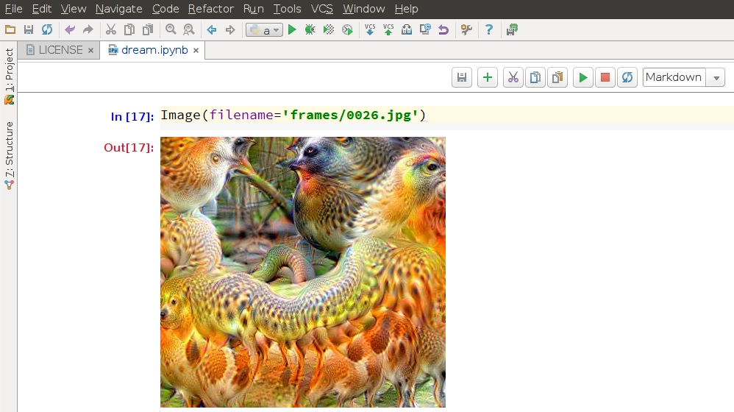Open the Help menu

click(406, 9)
